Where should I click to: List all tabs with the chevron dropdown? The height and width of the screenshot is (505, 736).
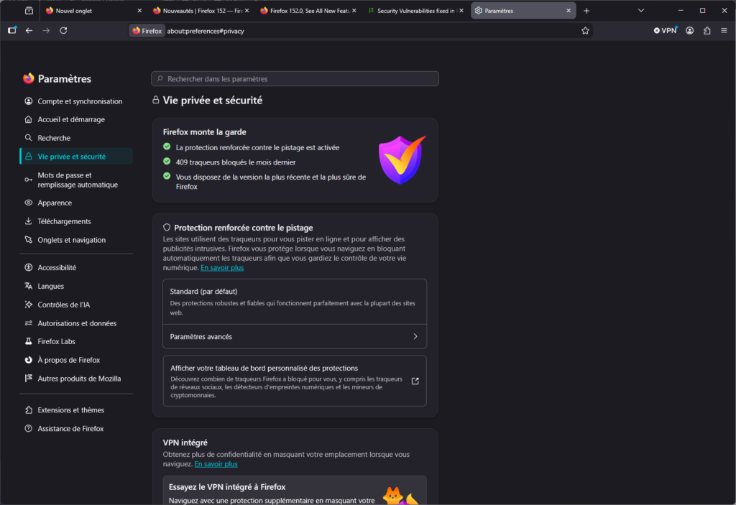pos(640,11)
